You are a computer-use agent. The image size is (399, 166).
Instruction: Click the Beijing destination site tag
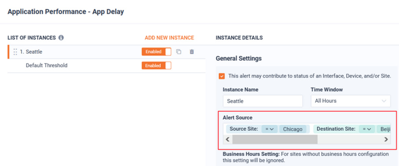pyautogui.click(x=385, y=129)
